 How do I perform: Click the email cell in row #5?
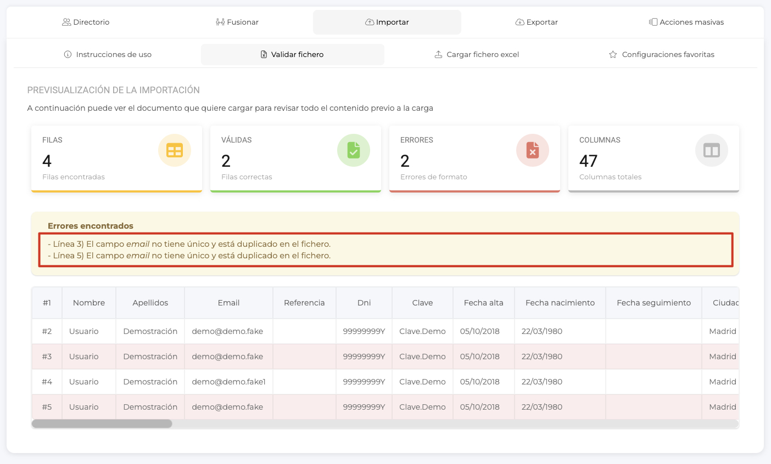pyautogui.click(x=228, y=407)
